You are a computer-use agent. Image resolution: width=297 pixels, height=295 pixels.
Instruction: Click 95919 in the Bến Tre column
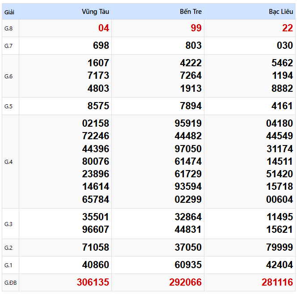tap(188, 123)
